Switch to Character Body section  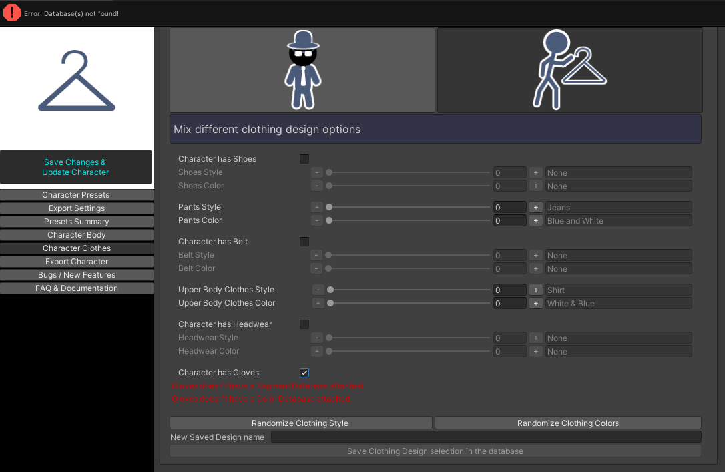click(76, 235)
